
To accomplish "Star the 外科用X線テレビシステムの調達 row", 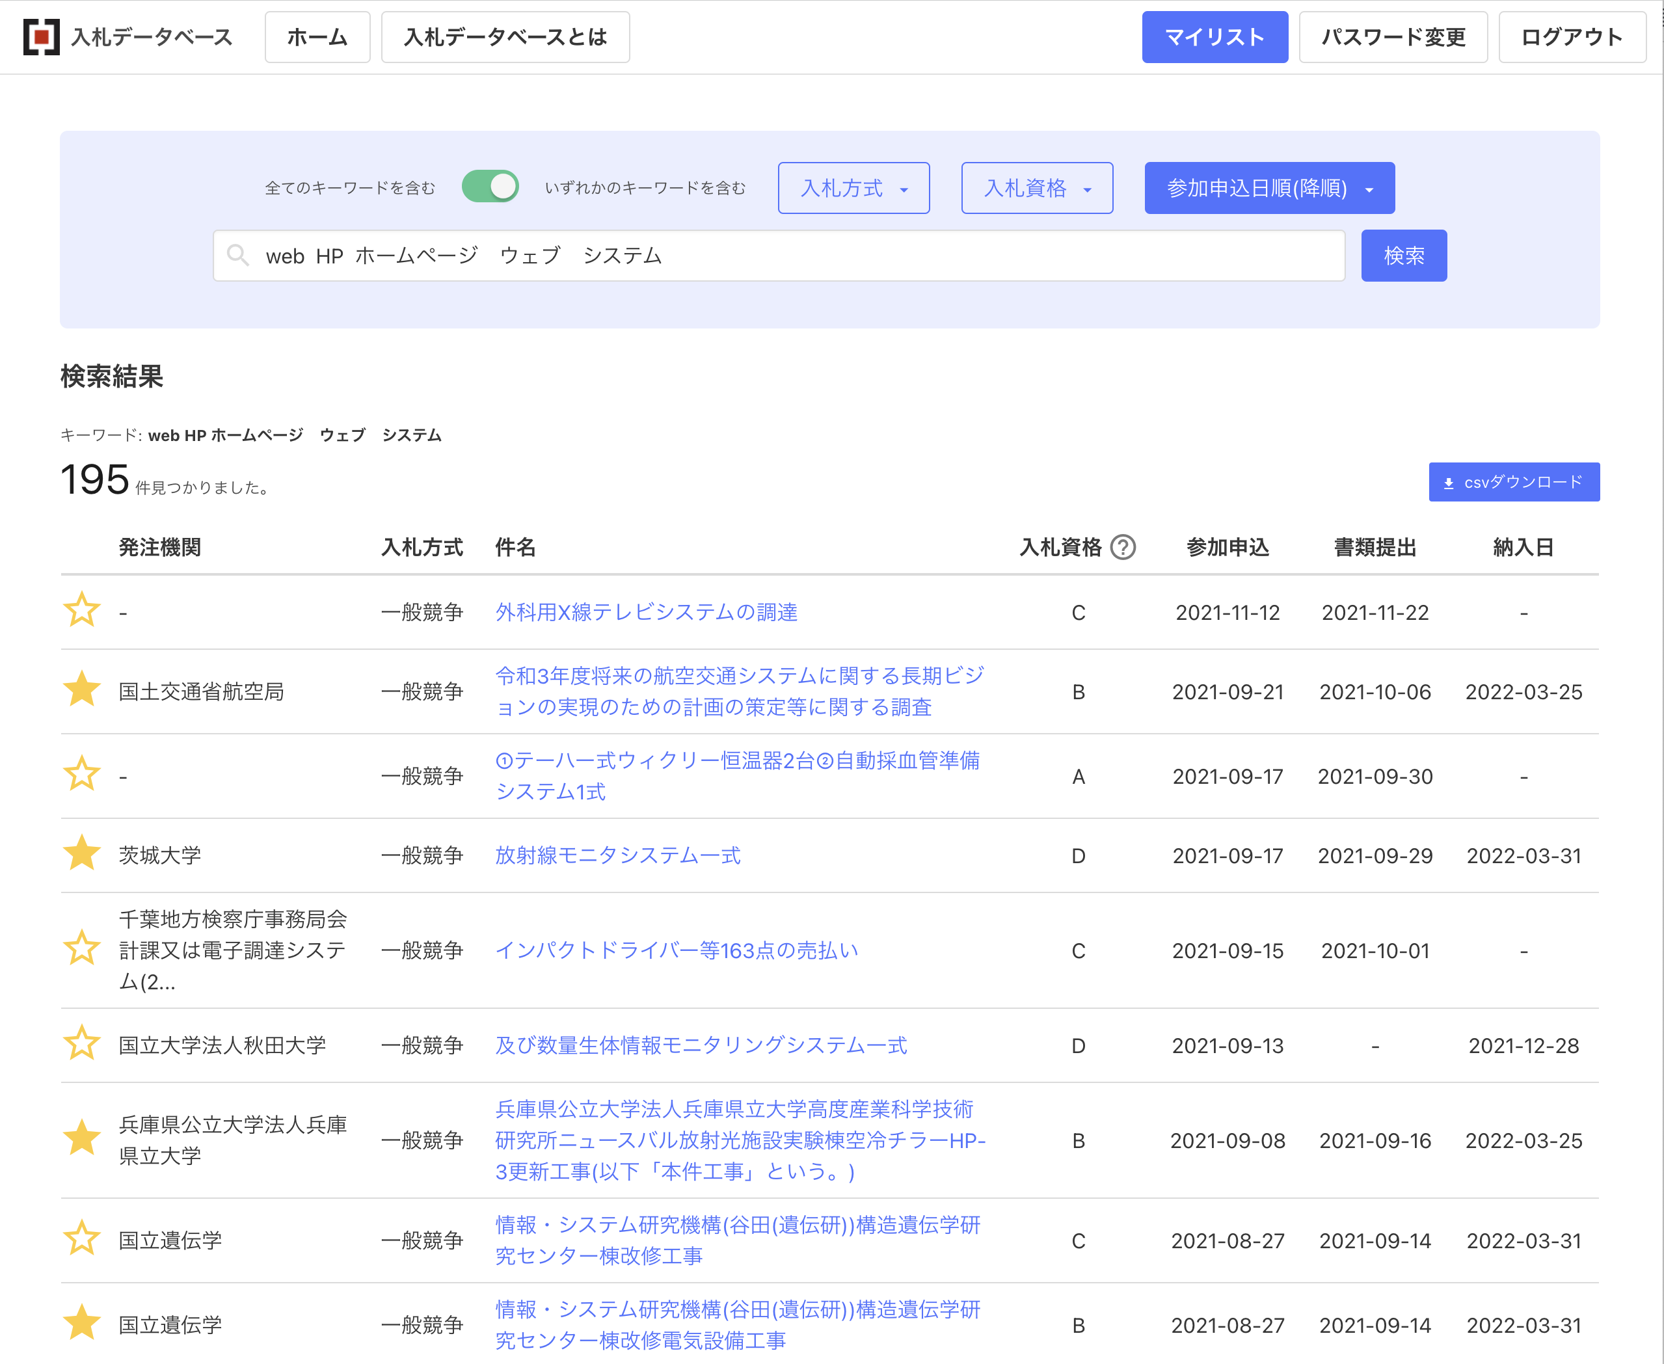I will coord(82,611).
